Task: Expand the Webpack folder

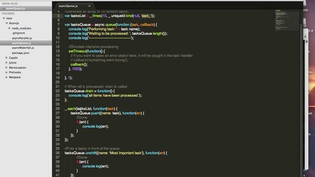Action: pyautogui.click(x=6, y=77)
